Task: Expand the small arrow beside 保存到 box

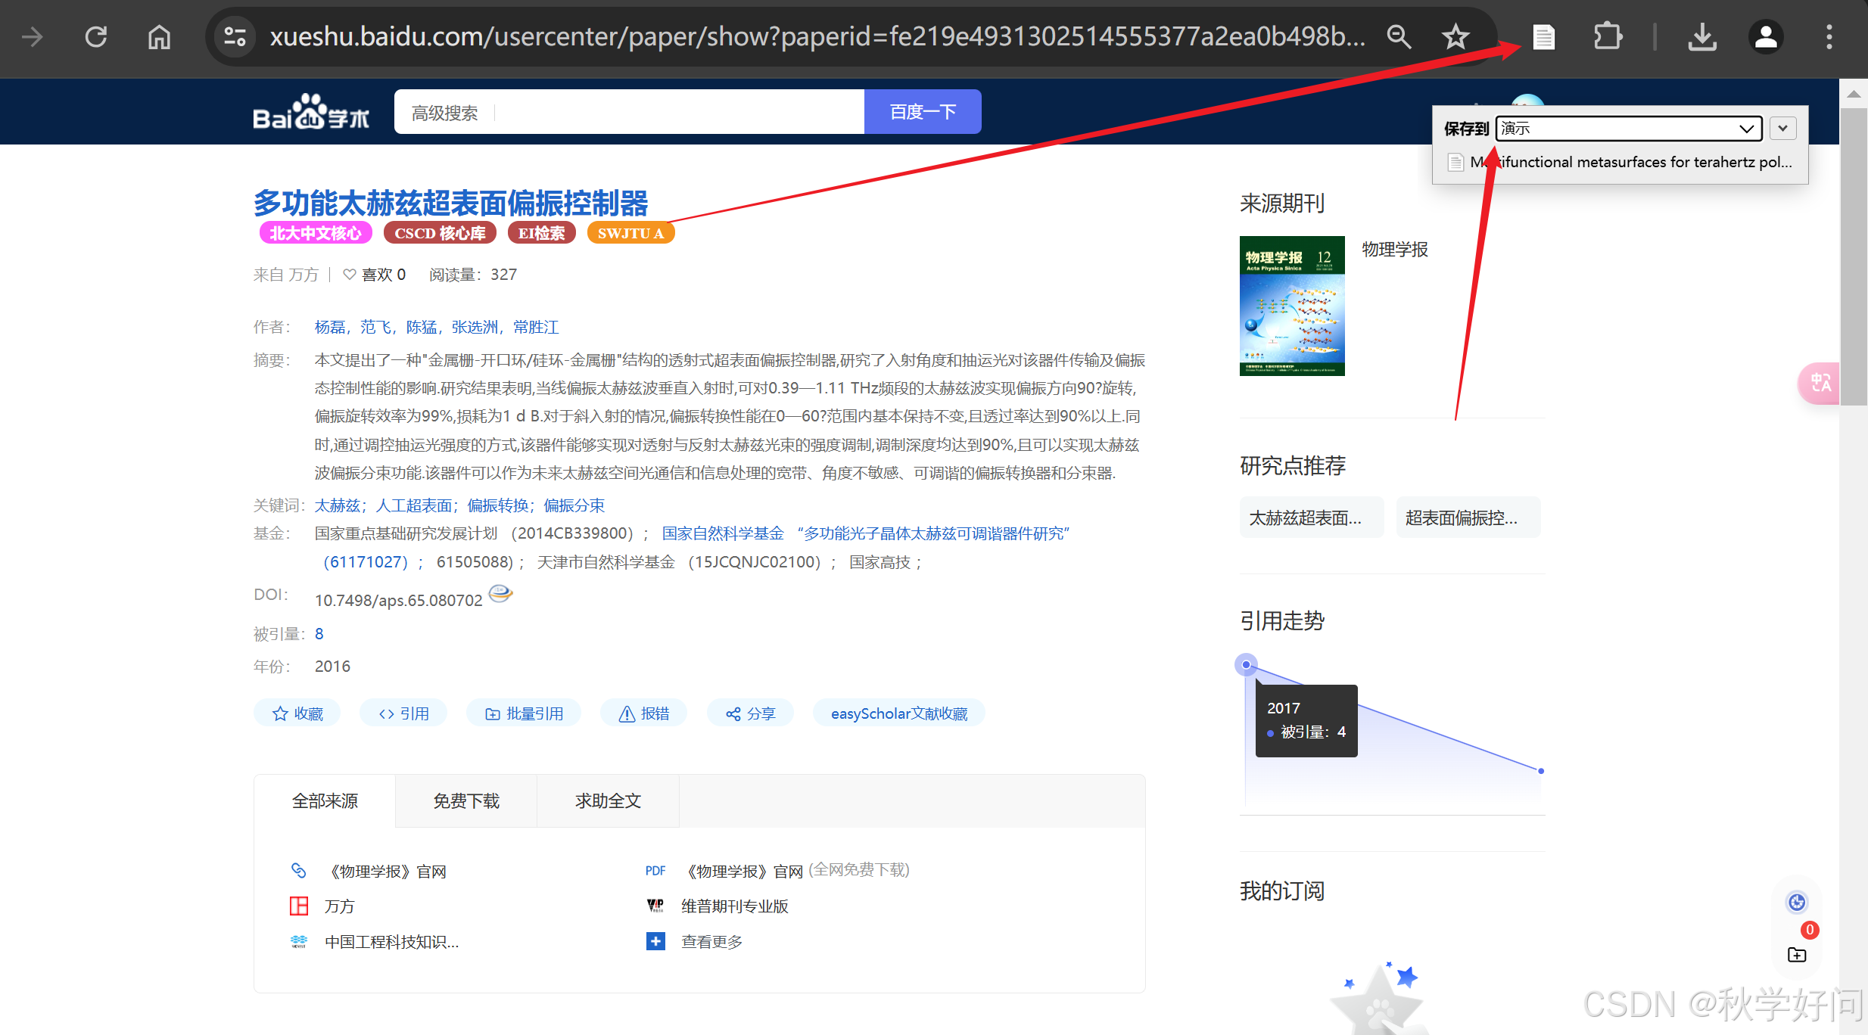Action: pos(1782,129)
